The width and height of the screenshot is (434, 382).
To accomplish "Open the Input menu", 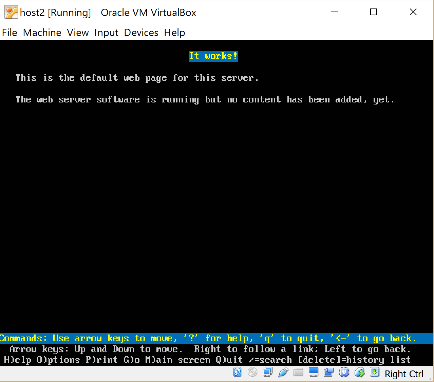I will click(106, 33).
